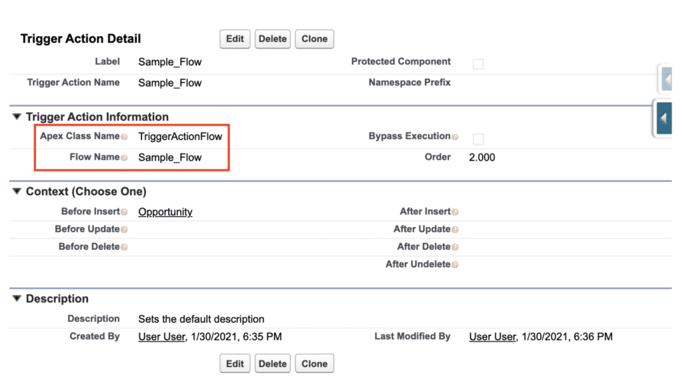Click the After Undelete help icon

[456, 264]
